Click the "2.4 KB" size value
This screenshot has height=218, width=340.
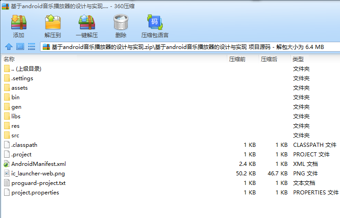247,164
